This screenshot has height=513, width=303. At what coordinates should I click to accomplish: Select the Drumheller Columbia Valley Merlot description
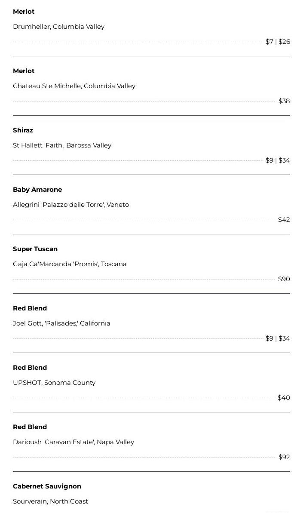point(58,27)
